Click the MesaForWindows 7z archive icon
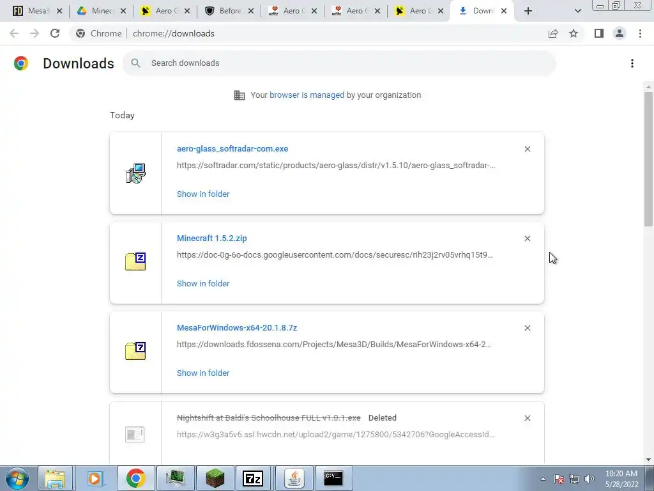654x491 pixels. 135,351
